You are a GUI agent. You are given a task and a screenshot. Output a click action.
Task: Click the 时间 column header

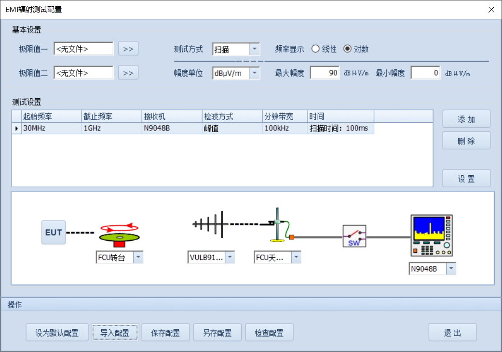(340, 117)
